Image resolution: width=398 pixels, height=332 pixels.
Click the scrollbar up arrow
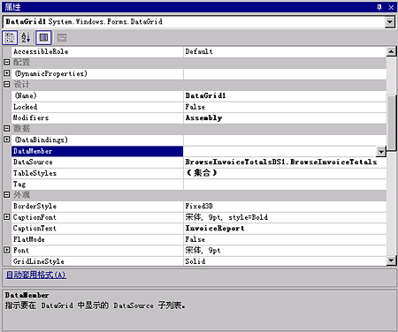tap(391, 52)
